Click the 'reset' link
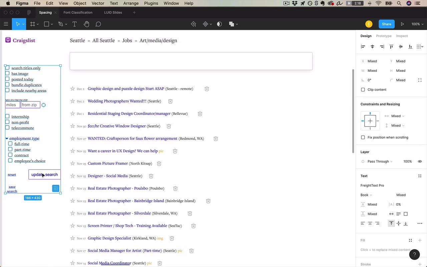Viewport: 427px width, 267px height. [x=12, y=175]
